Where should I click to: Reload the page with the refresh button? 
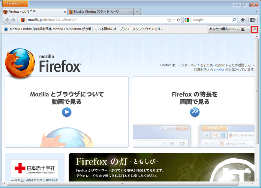(179, 20)
